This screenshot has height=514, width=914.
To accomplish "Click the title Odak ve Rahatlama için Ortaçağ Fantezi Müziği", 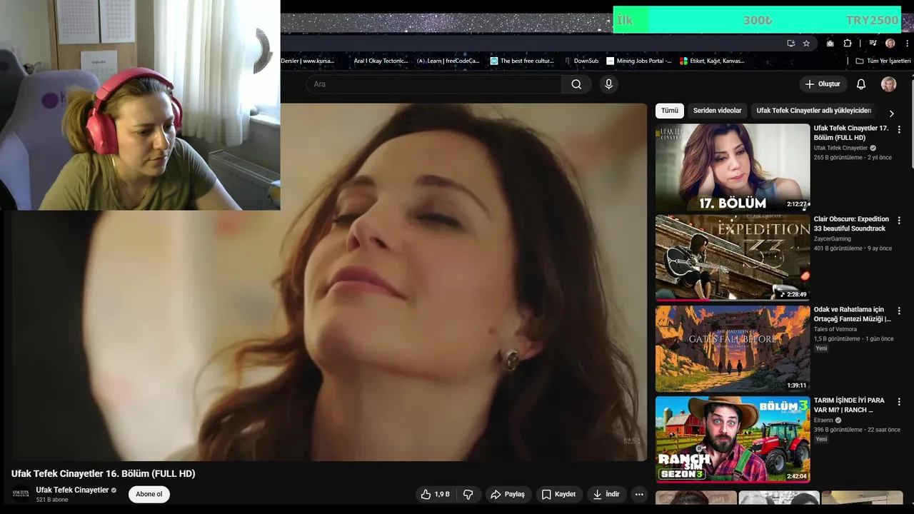I will pyautogui.click(x=852, y=315).
